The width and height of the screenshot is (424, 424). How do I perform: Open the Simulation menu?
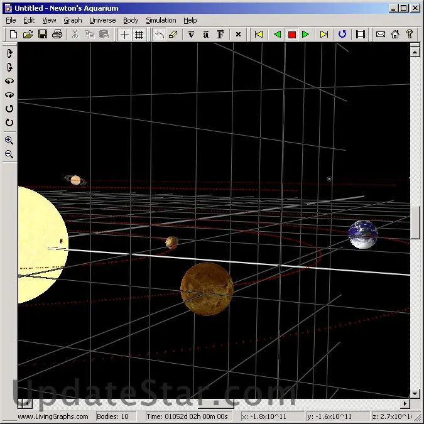[x=161, y=20]
